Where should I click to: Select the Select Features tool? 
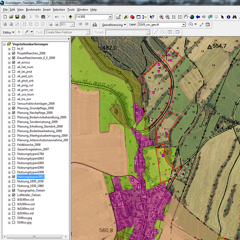click(210, 17)
